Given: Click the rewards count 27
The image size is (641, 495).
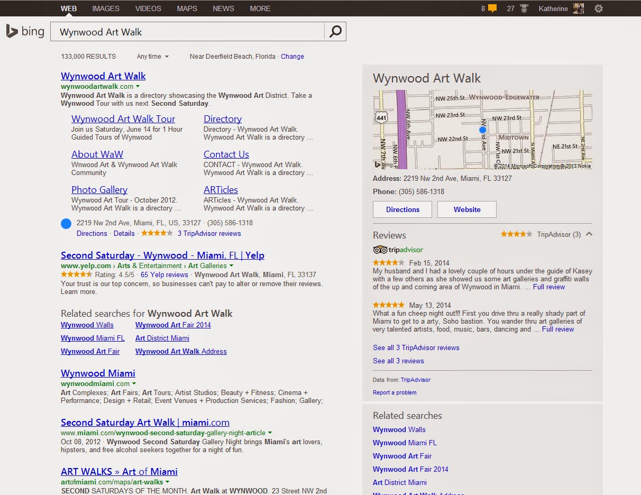Looking at the screenshot, I should coord(511,8).
